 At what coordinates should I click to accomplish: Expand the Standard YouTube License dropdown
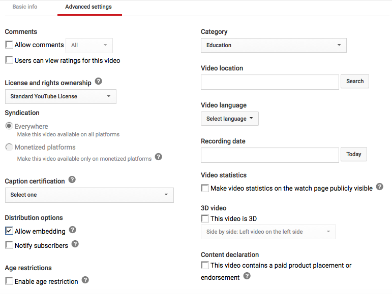click(x=61, y=96)
